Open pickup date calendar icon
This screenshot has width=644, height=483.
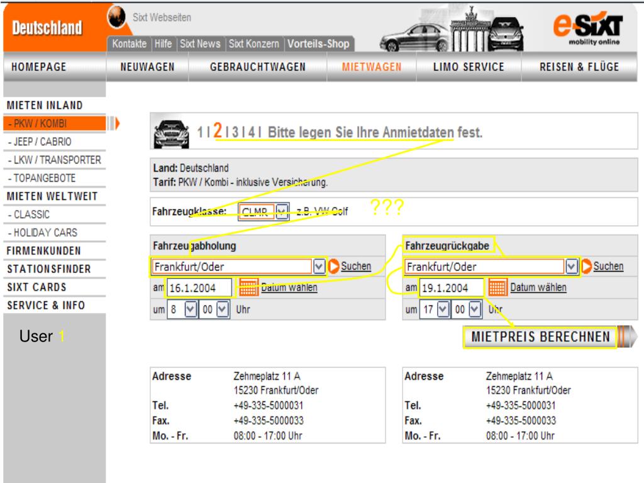coord(248,287)
